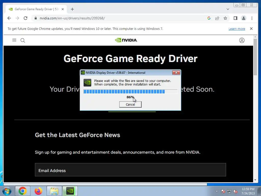Open Chrome three-dot menu
The image size is (261, 196).
[x=252, y=18]
